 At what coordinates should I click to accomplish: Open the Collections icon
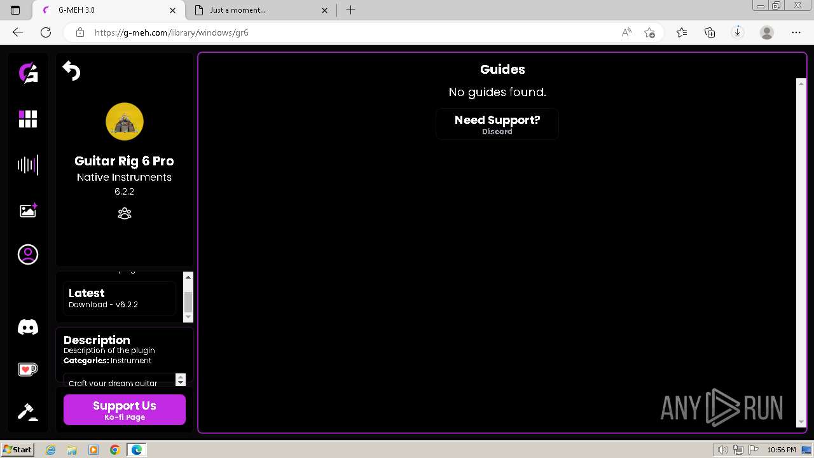(x=710, y=32)
